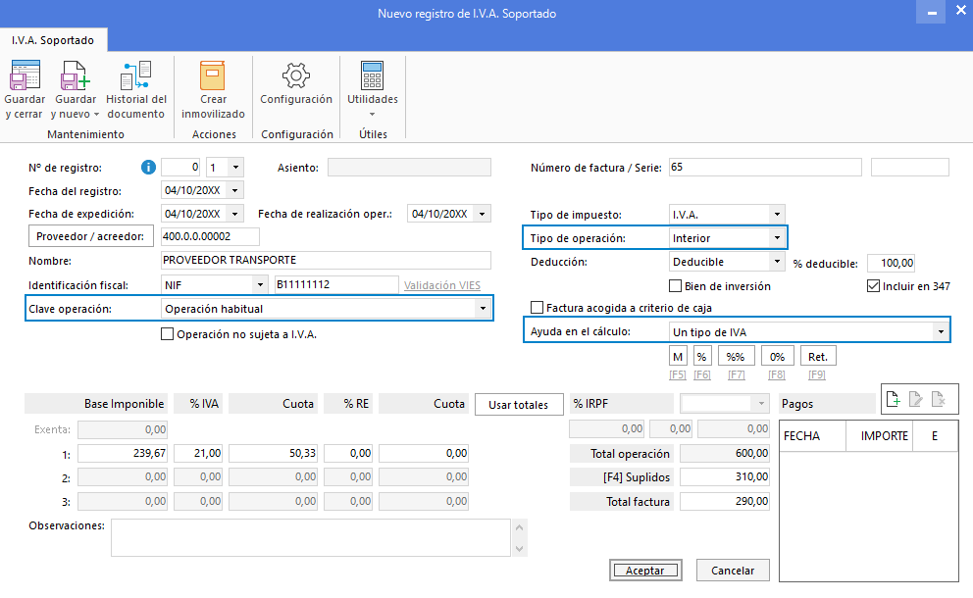Add a new payment in Pagos
The height and width of the screenshot is (598, 973).
click(x=893, y=399)
